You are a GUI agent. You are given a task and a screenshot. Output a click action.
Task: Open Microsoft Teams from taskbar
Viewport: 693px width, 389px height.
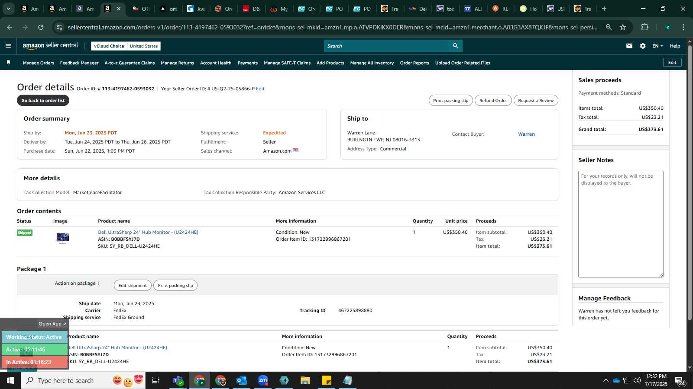click(178, 380)
